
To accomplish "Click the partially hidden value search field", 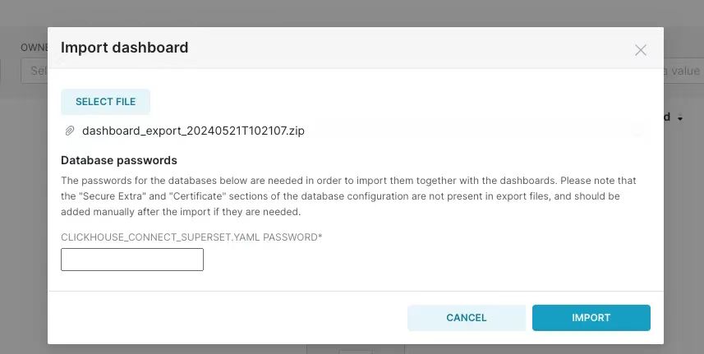I will click(x=683, y=71).
